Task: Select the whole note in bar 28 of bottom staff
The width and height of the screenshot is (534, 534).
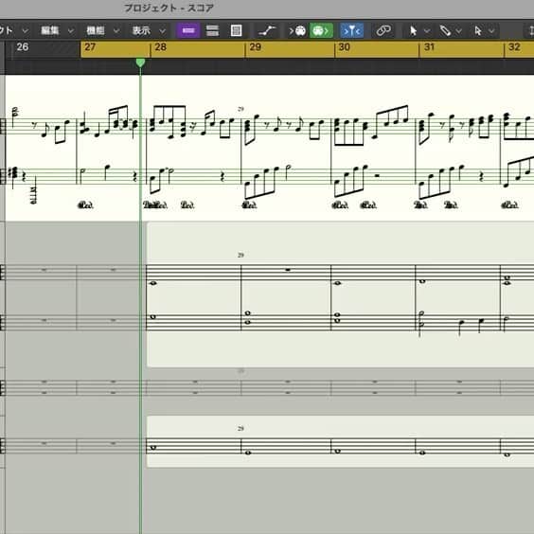Action: point(153,448)
